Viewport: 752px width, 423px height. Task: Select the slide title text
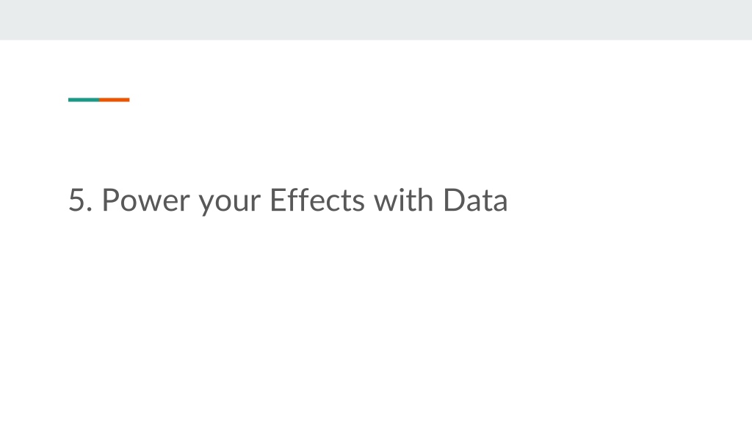(x=288, y=200)
